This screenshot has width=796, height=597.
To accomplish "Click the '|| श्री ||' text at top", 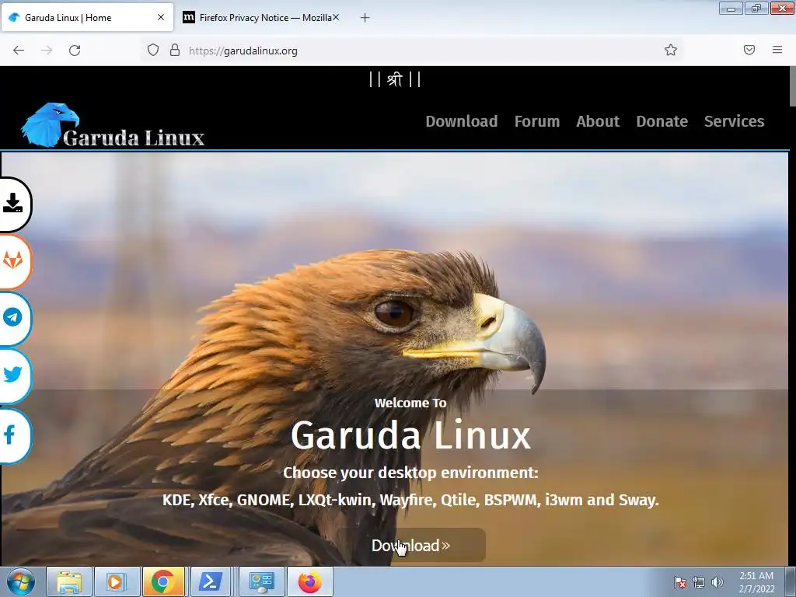I will click(395, 79).
